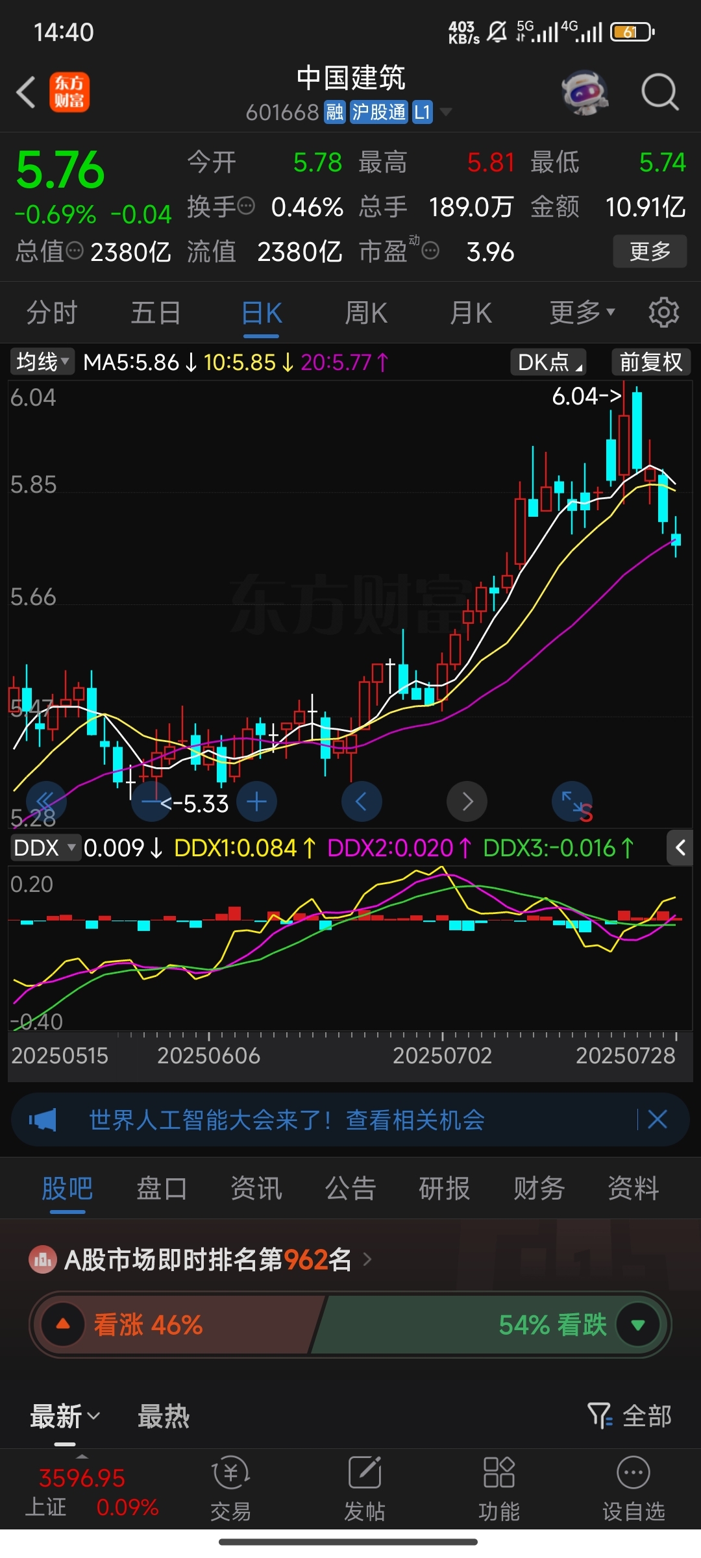Tap the 6.04 high price marker
701x1558 pixels.
(587, 396)
